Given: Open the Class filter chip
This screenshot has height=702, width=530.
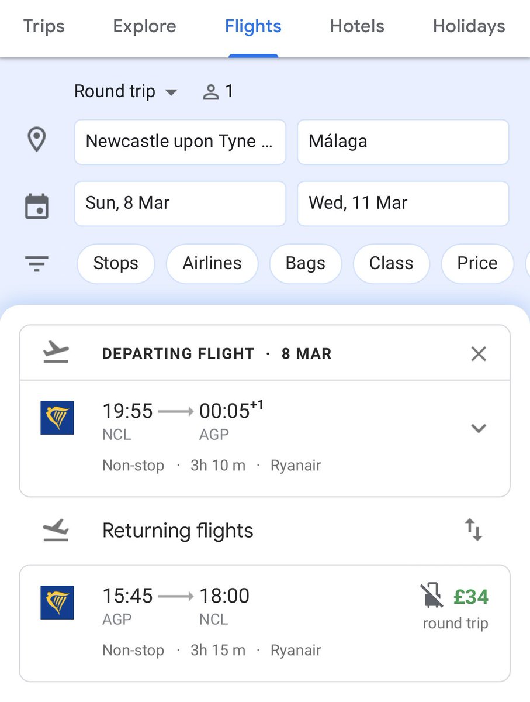Looking at the screenshot, I should tap(391, 263).
